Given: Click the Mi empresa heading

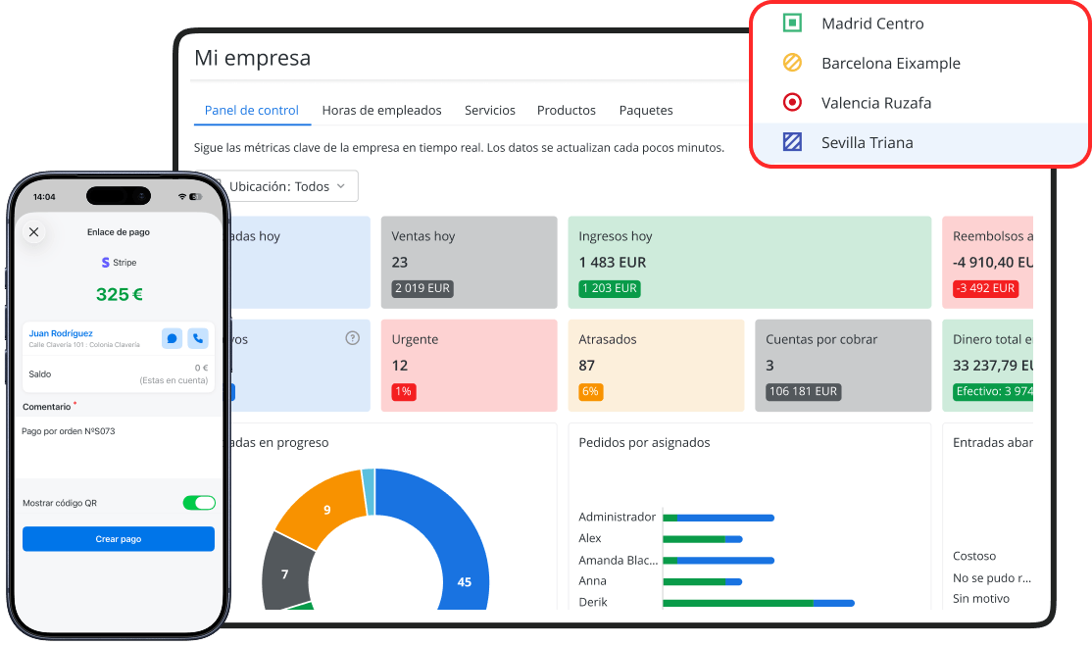Looking at the screenshot, I should pyautogui.click(x=252, y=58).
